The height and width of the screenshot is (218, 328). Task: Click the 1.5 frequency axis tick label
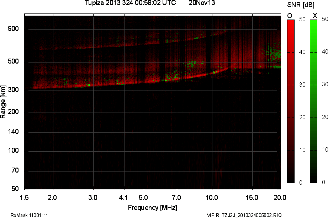click(24, 197)
